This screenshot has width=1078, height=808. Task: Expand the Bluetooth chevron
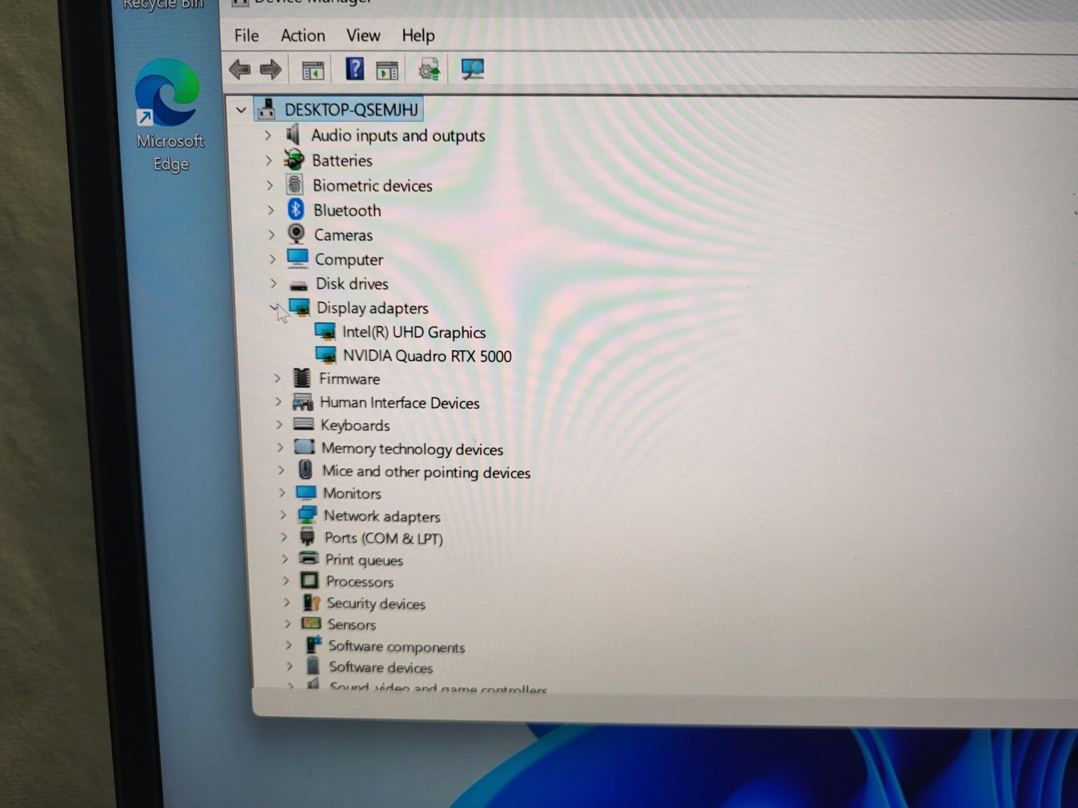[x=270, y=210]
